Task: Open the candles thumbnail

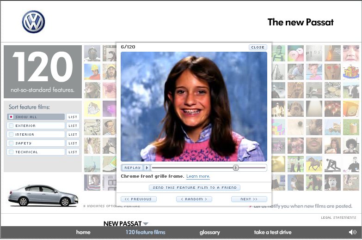Action: [x=332, y=108]
